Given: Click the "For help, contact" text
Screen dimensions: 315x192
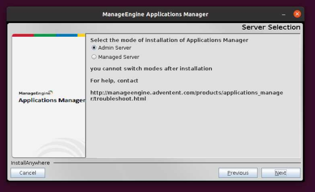Looking at the screenshot, I should point(114,81).
